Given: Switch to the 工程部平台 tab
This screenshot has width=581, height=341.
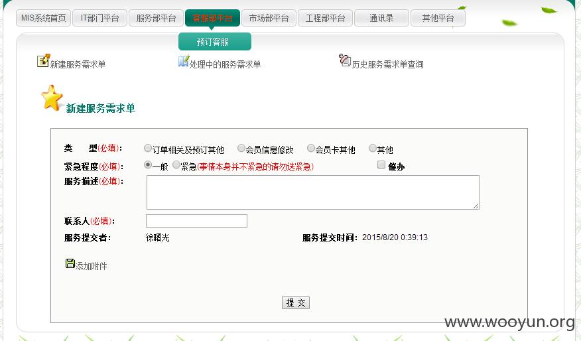Looking at the screenshot, I should pos(325,18).
